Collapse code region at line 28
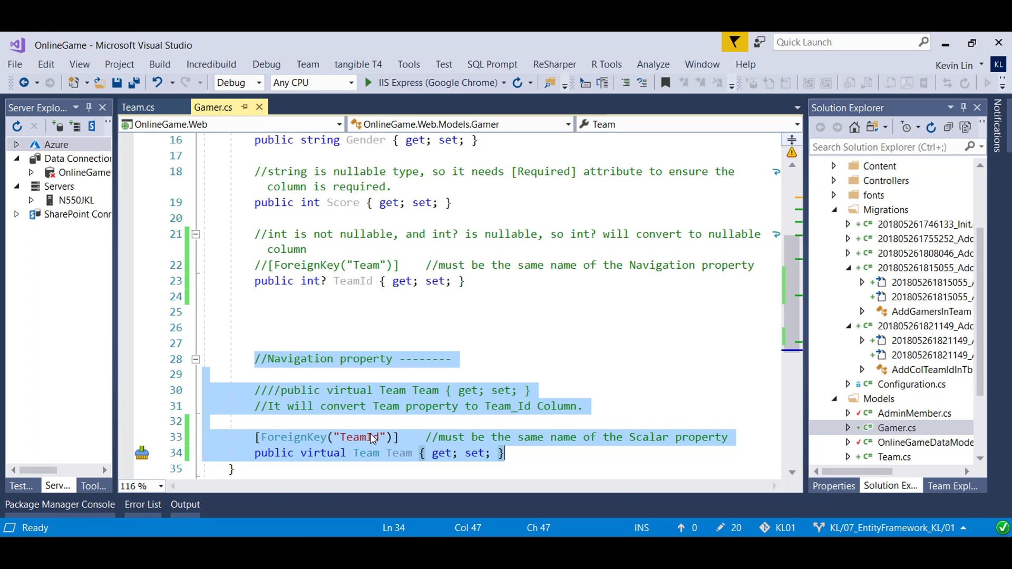The image size is (1012, 569). 196,359
